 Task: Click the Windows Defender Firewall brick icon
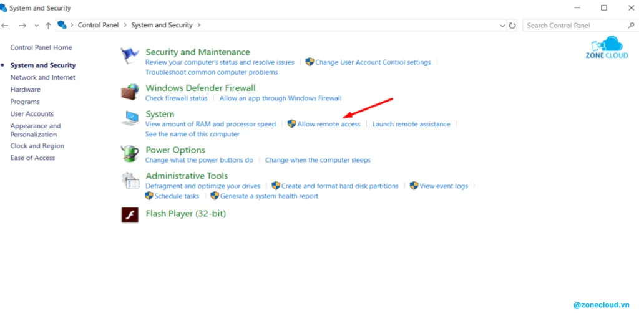tap(129, 92)
